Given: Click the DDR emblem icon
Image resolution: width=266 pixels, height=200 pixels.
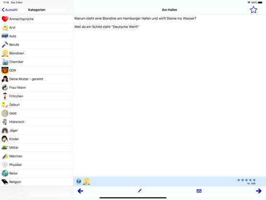Looking at the screenshot, I should tap(5, 70).
